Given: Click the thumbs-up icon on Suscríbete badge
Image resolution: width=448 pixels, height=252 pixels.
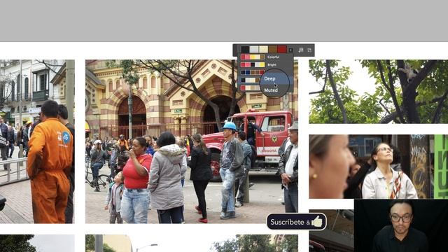Looking at the screenshot, I should (317, 221).
